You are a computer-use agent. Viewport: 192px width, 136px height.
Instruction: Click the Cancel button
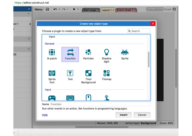coord(142,115)
